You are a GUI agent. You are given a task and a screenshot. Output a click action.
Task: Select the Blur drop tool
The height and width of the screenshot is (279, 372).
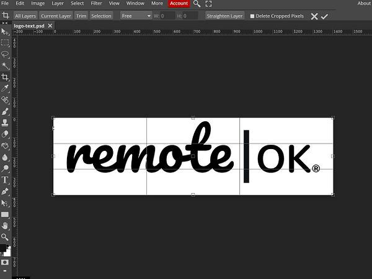point(4,157)
